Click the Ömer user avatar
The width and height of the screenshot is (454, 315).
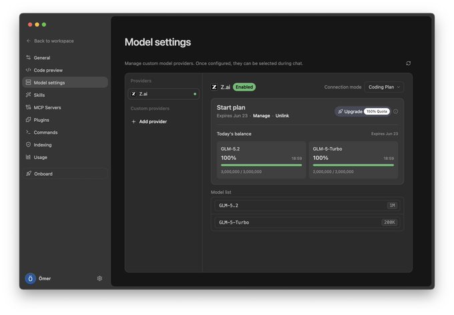(x=31, y=278)
